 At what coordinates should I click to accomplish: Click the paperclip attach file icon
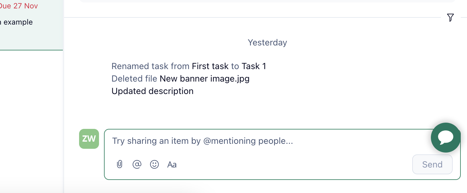pyautogui.click(x=120, y=164)
